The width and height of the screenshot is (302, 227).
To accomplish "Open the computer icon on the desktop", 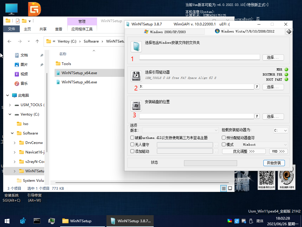I will tap(12, 9).
